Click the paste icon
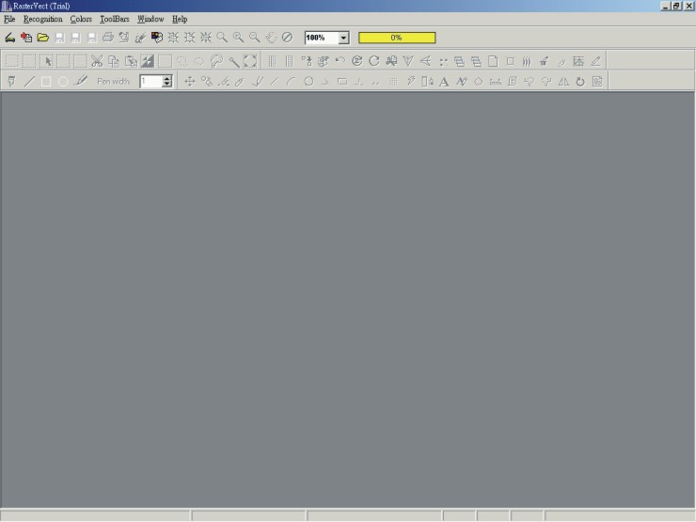This screenshot has width=696, height=522. pyautogui.click(x=131, y=61)
